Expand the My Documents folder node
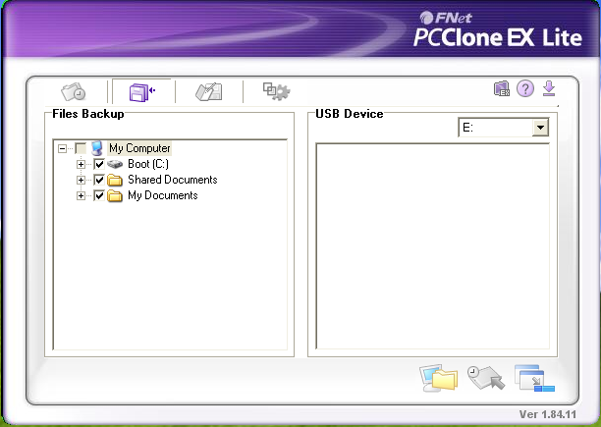 click(x=81, y=195)
